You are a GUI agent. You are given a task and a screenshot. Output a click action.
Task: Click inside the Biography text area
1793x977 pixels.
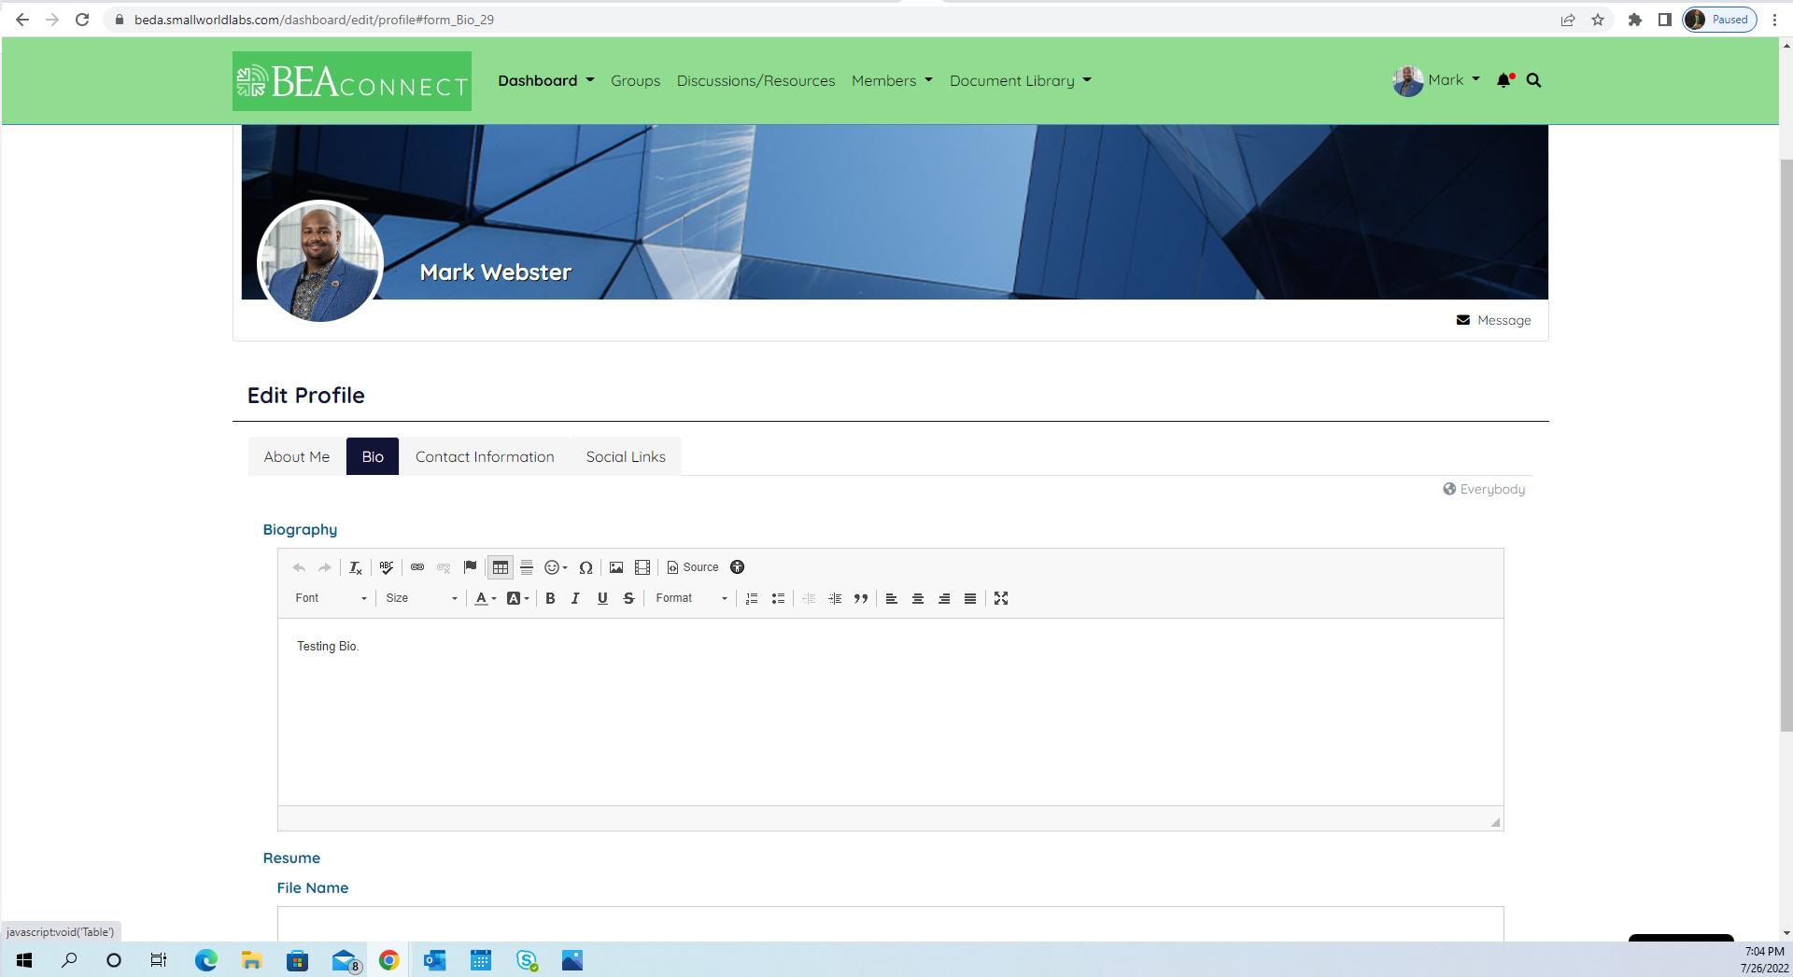click(x=889, y=711)
